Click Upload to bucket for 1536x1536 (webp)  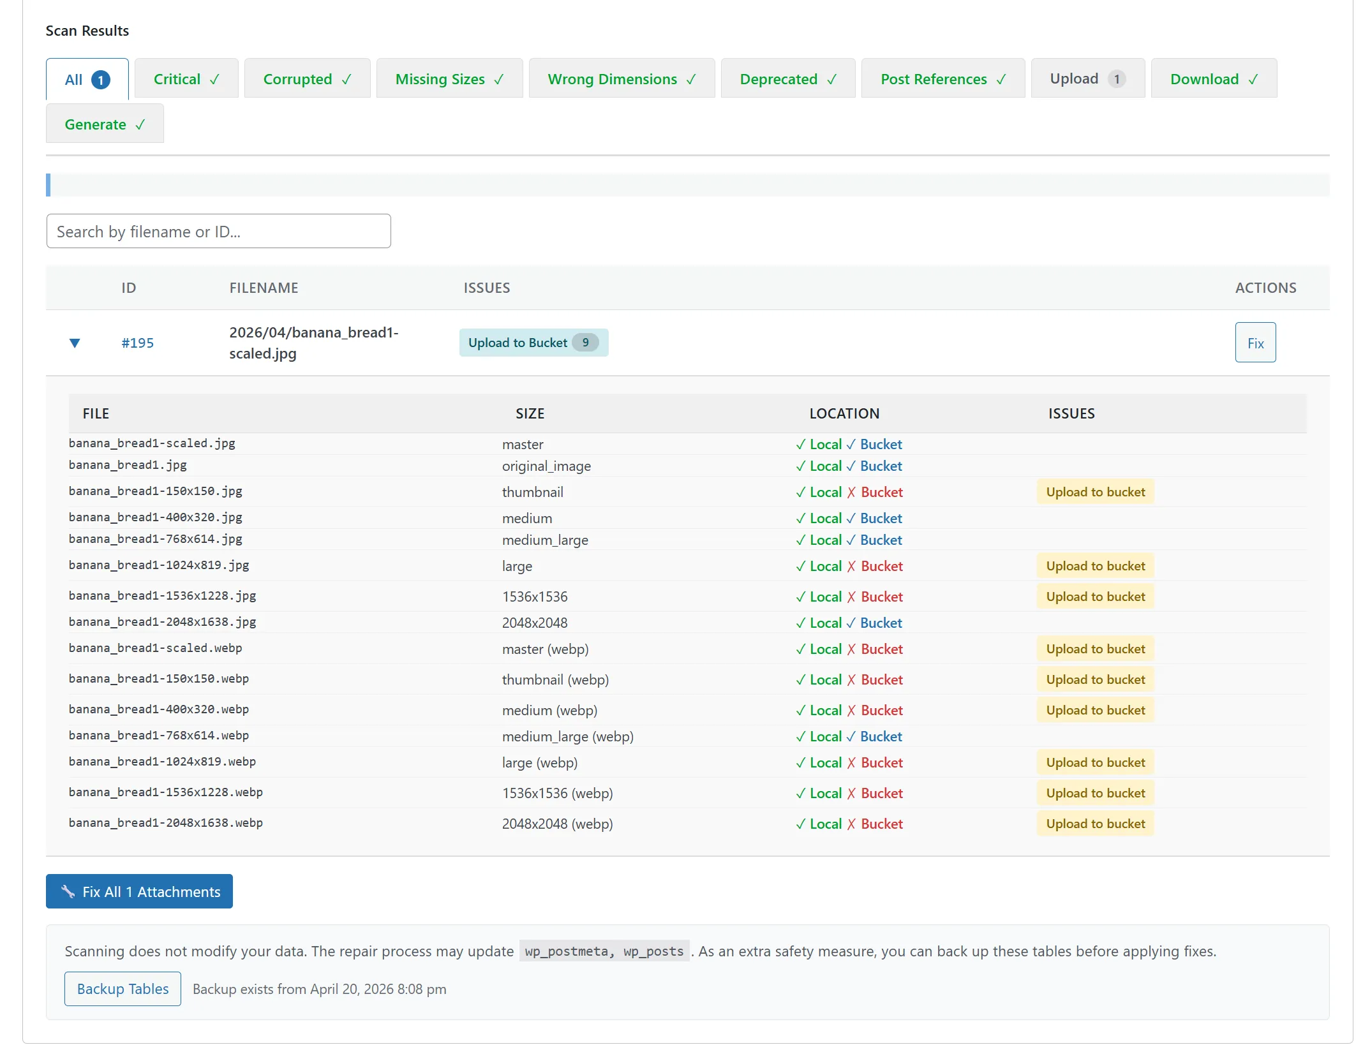click(x=1095, y=793)
